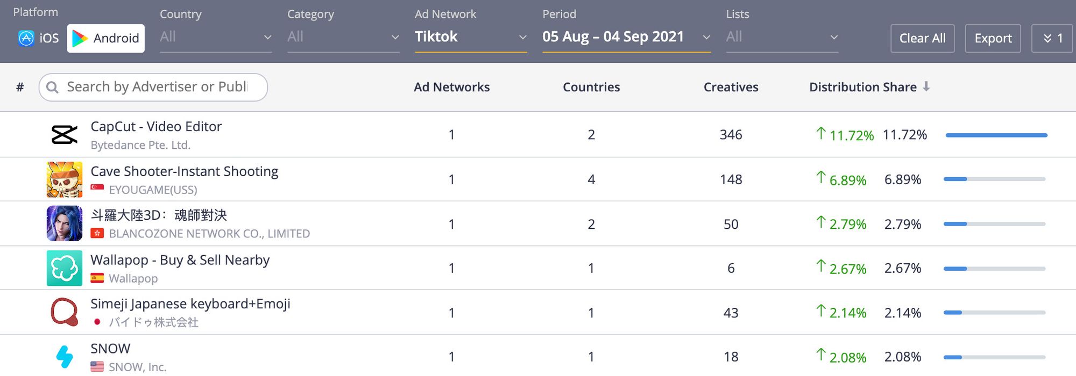Open the CapCut app icon
This screenshot has height=376, width=1076.
click(64, 135)
